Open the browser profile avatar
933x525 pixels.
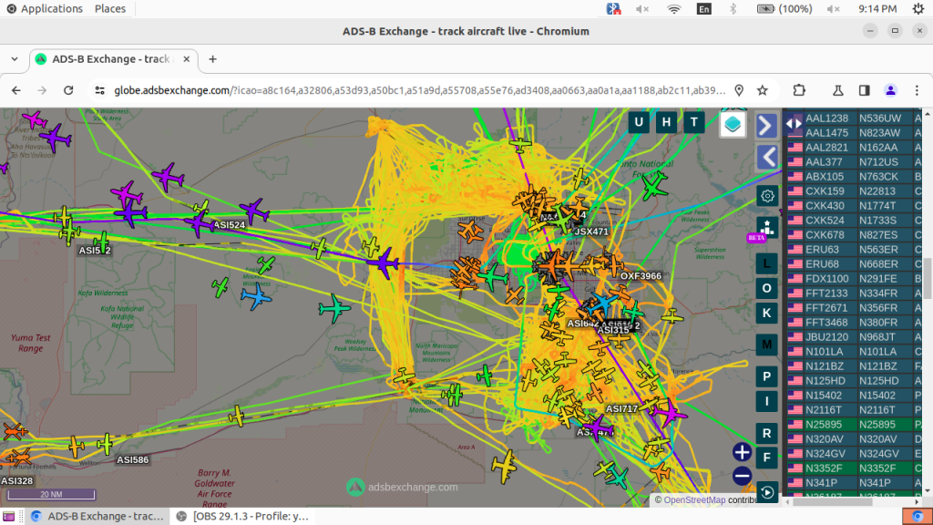pos(890,90)
